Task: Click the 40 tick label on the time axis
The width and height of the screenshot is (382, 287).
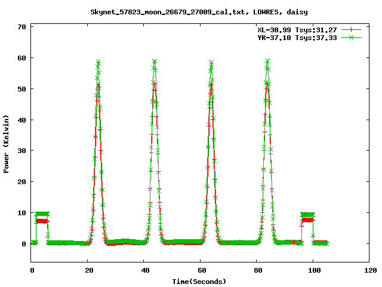Action: 145,270
